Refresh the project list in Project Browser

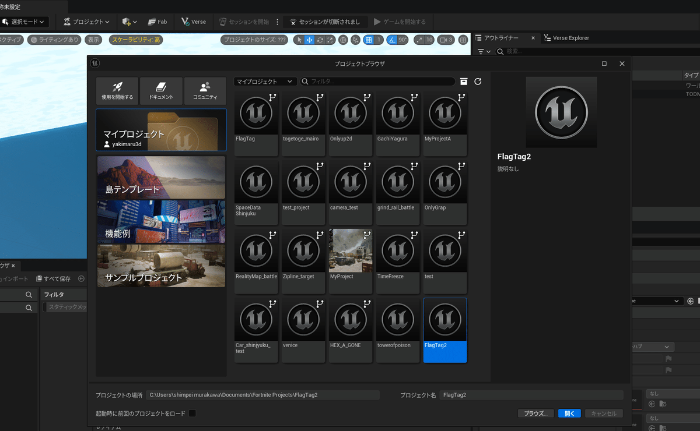[x=478, y=82]
